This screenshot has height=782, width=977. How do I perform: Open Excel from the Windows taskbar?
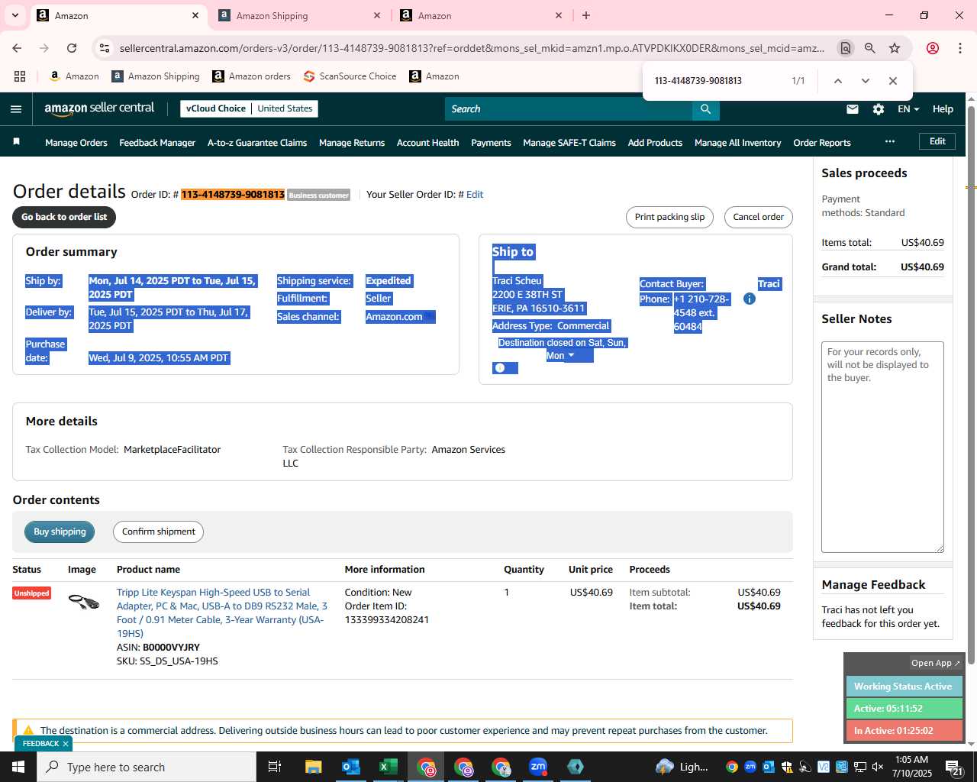click(x=388, y=767)
